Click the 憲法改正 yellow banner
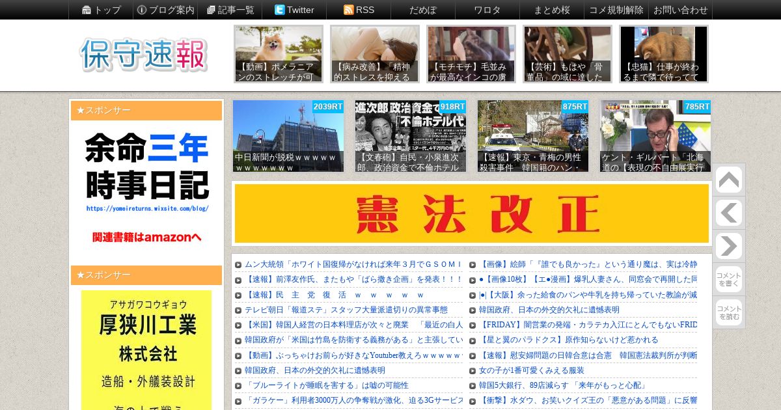The image size is (781, 410). pos(472,213)
